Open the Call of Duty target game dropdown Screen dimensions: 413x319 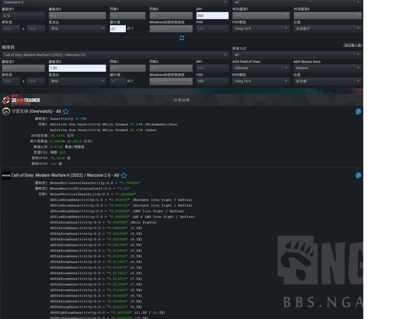(115, 55)
